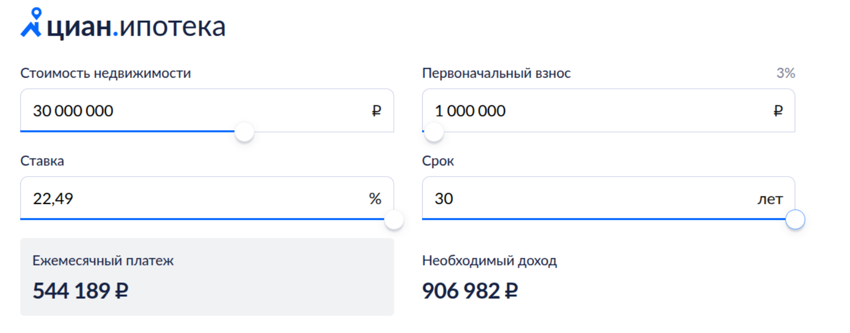Screen dimensions: 850x333
Task: Click the monthly payment amount 544 189 ₽
Action: tap(80, 291)
